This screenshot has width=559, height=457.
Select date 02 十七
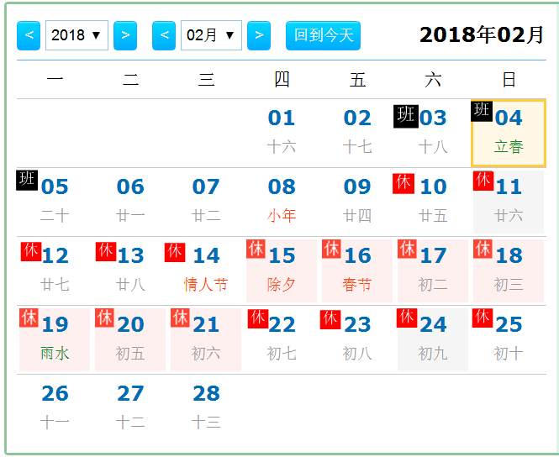point(357,133)
